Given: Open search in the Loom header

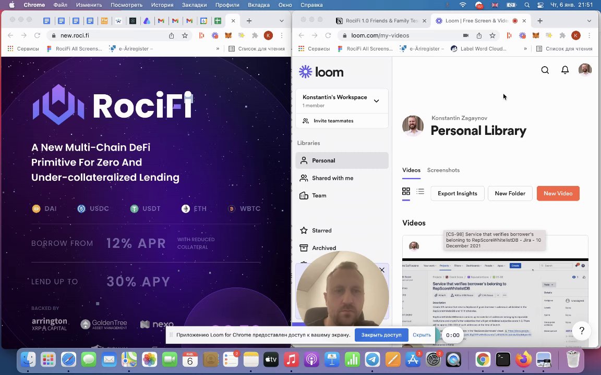Looking at the screenshot, I should pos(545,70).
